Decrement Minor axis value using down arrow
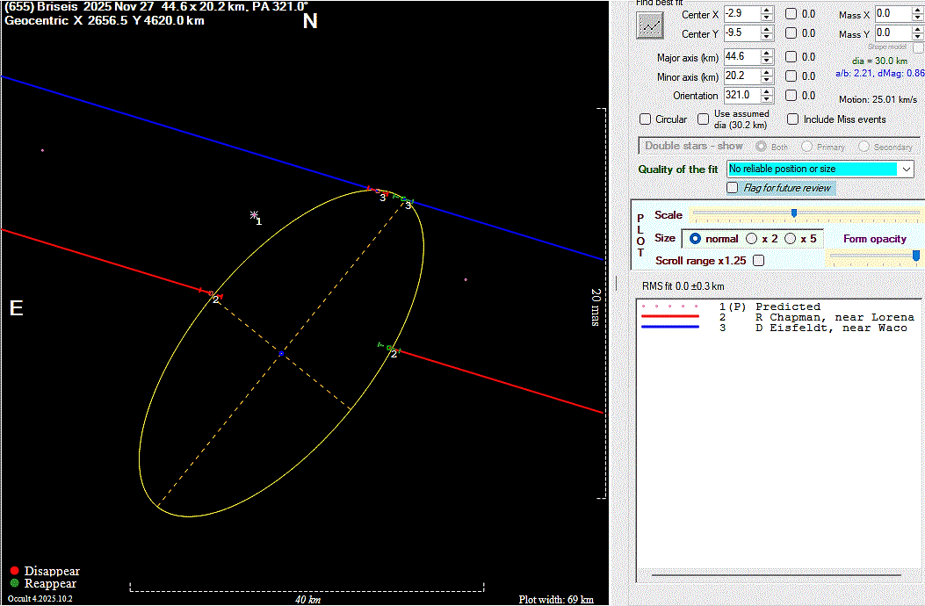 [x=767, y=81]
